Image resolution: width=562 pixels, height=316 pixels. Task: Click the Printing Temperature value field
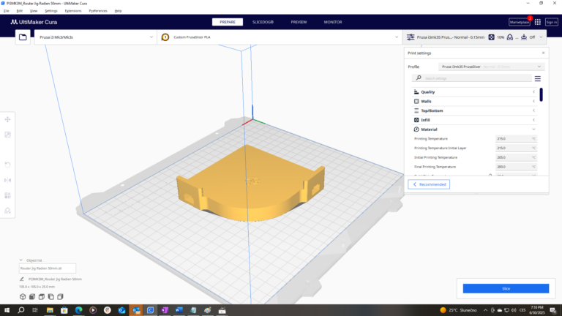pos(516,138)
